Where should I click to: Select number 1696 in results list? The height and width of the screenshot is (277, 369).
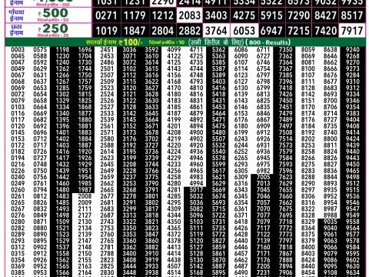(85, 49)
